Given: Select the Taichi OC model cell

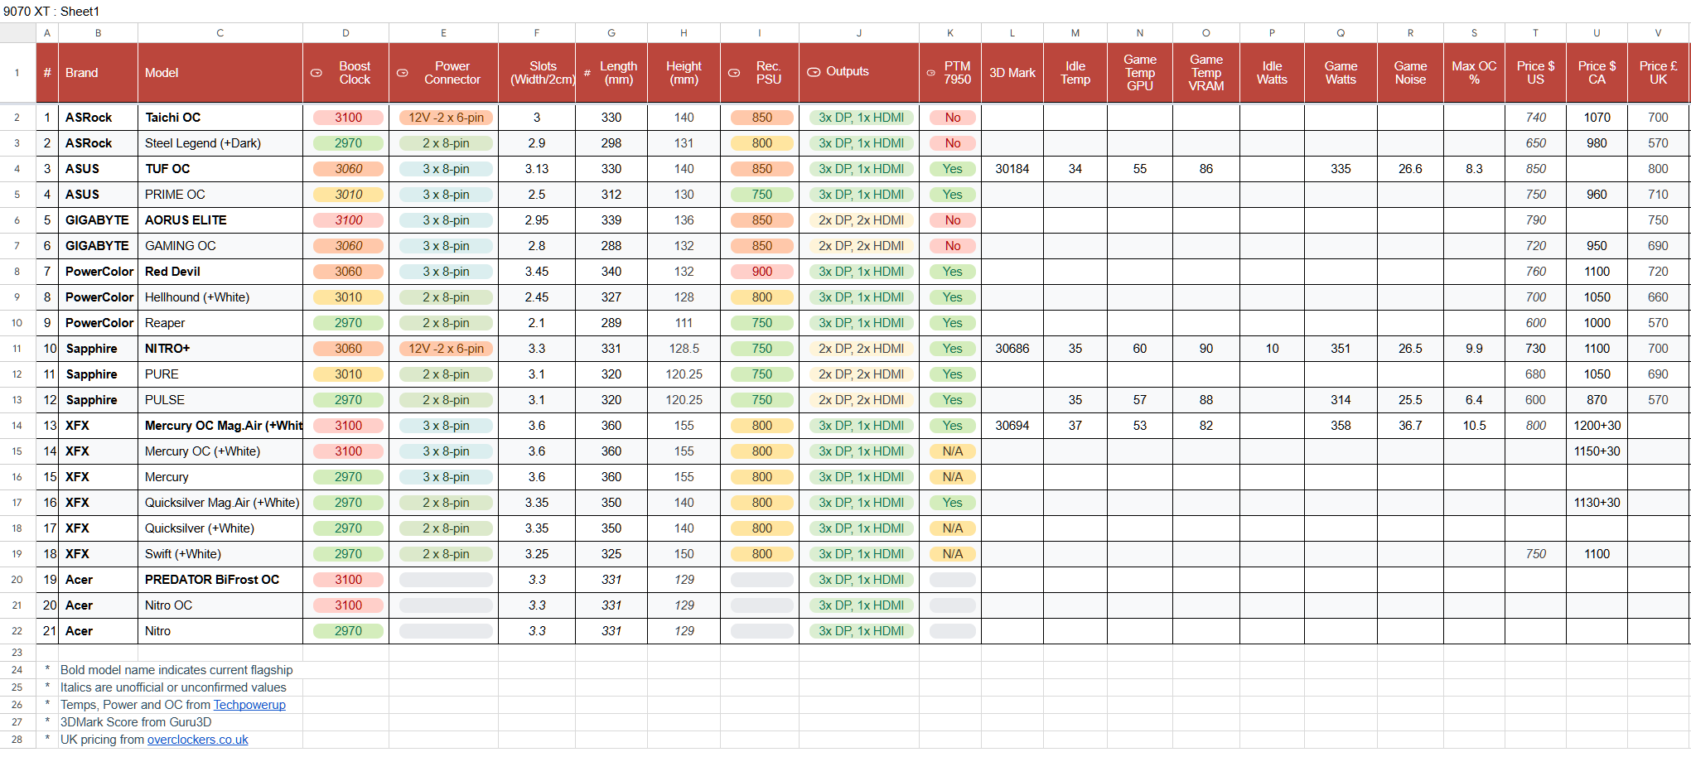Looking at the screenshot, I should pos(220,118).
